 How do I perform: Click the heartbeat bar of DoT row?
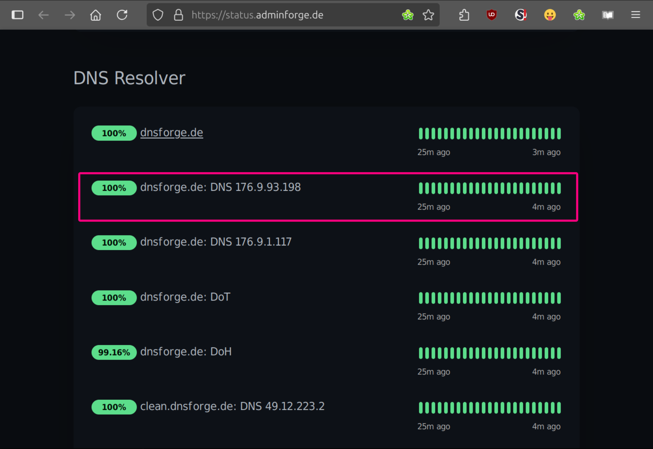pyautogui.click(x=489, y=298)
